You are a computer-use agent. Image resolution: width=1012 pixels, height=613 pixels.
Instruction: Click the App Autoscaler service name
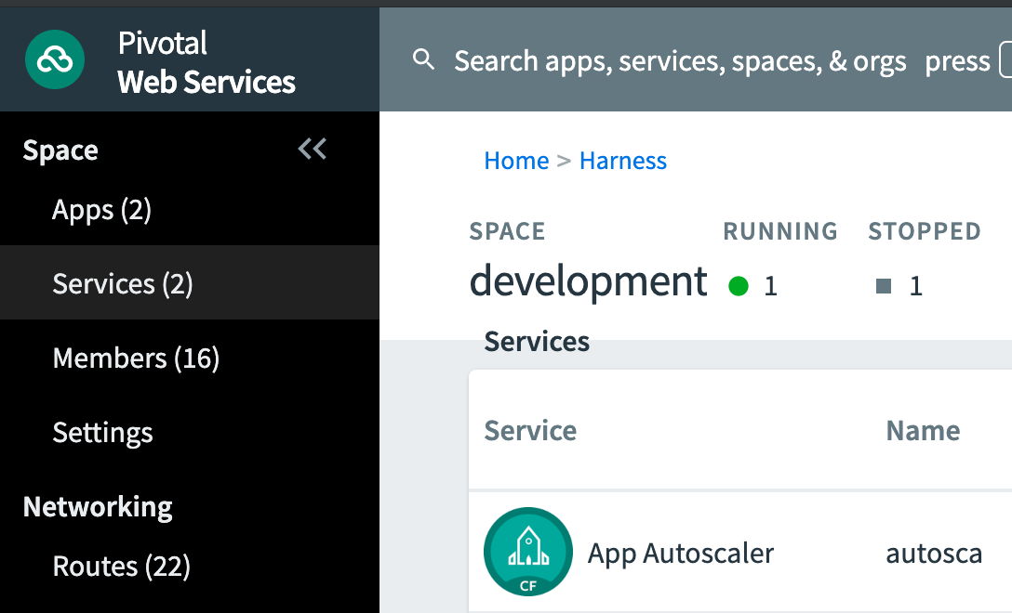[x=680, y=554]
